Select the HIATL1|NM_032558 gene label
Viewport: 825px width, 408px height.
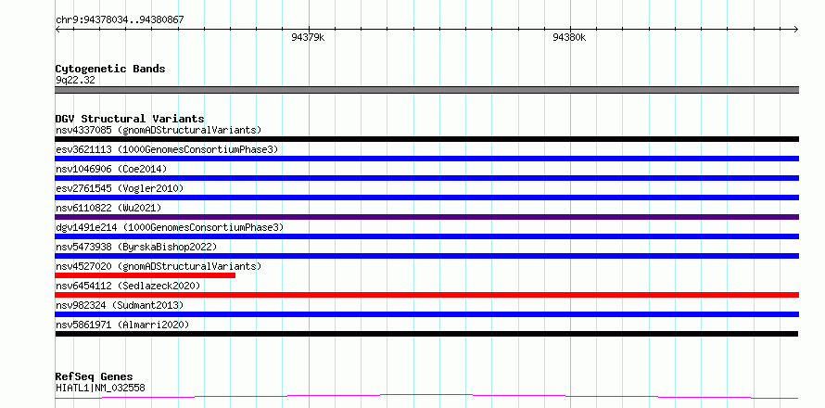click(x=100, y=388)
